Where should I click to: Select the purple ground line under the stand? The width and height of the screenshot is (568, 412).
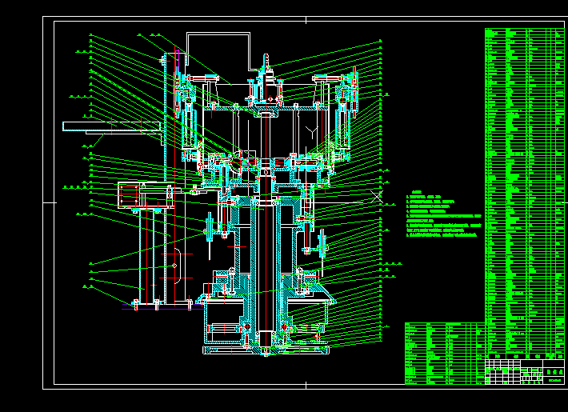click(162, 309)
